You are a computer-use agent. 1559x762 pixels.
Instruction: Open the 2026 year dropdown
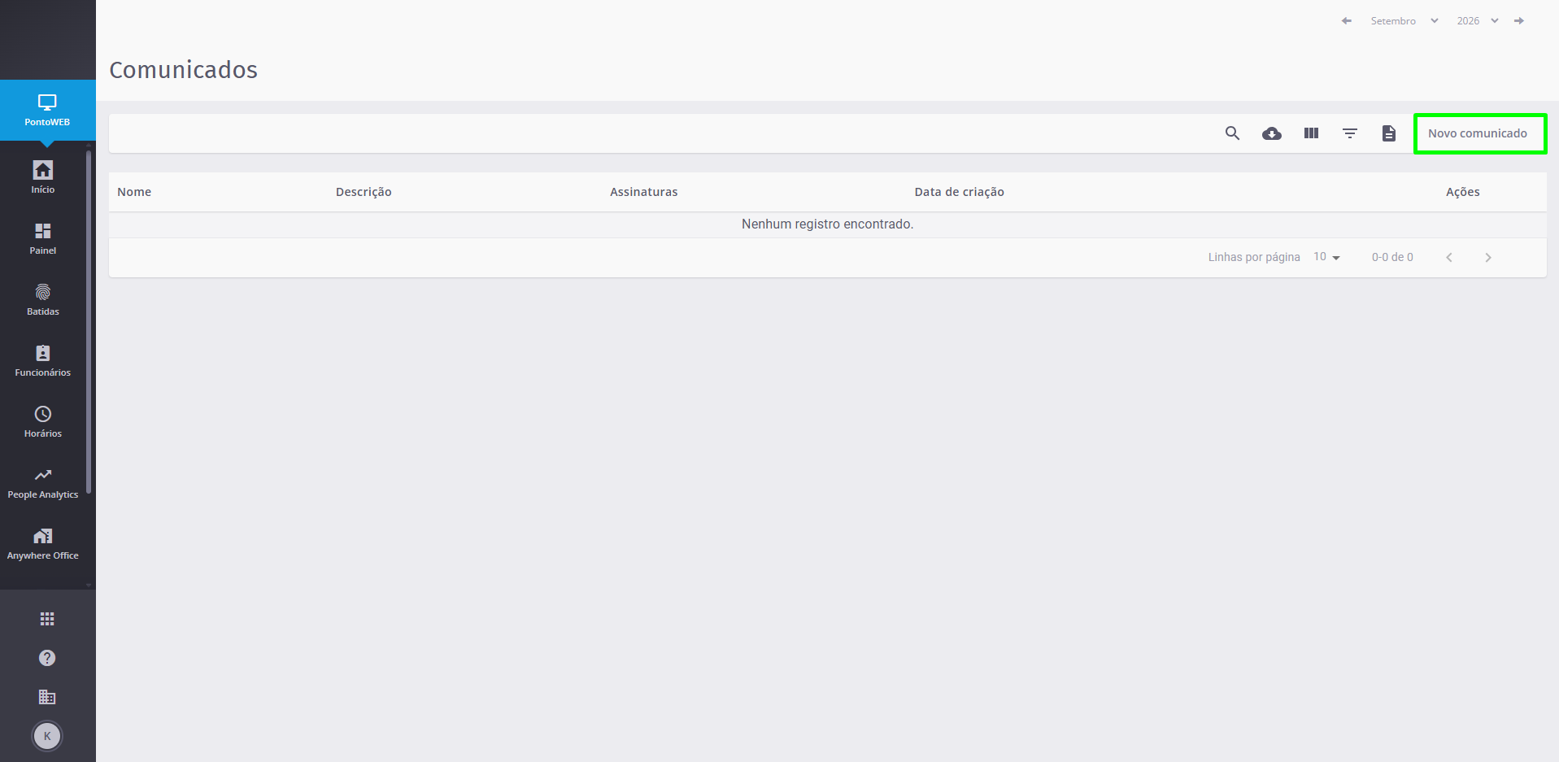pos(1478,21)
